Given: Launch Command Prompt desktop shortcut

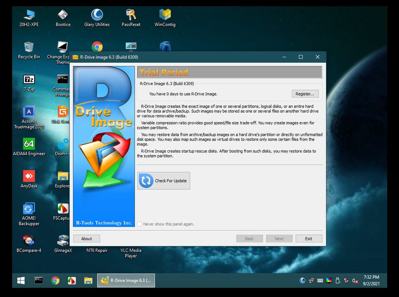Looking at the screenshot, I should (62, 85).
